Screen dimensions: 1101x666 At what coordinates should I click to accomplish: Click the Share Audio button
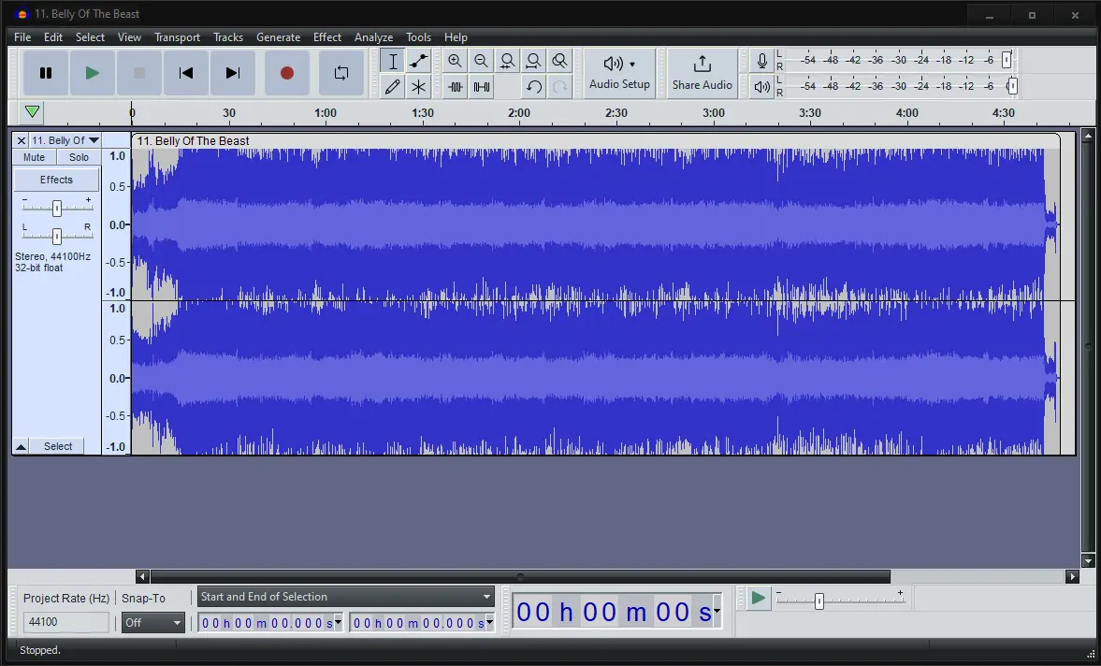pos(703,73)
